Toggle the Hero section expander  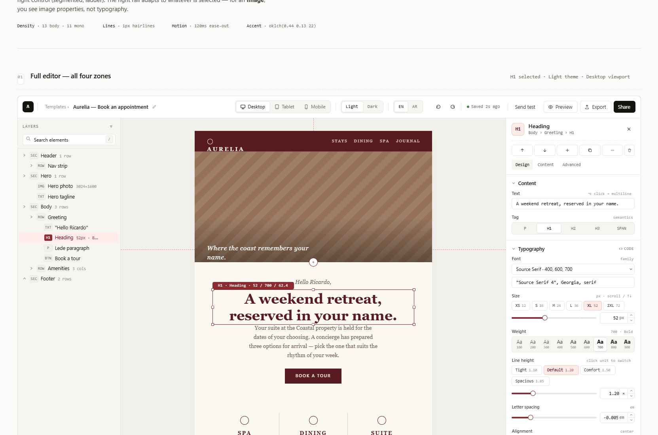[x=24, y=176]
